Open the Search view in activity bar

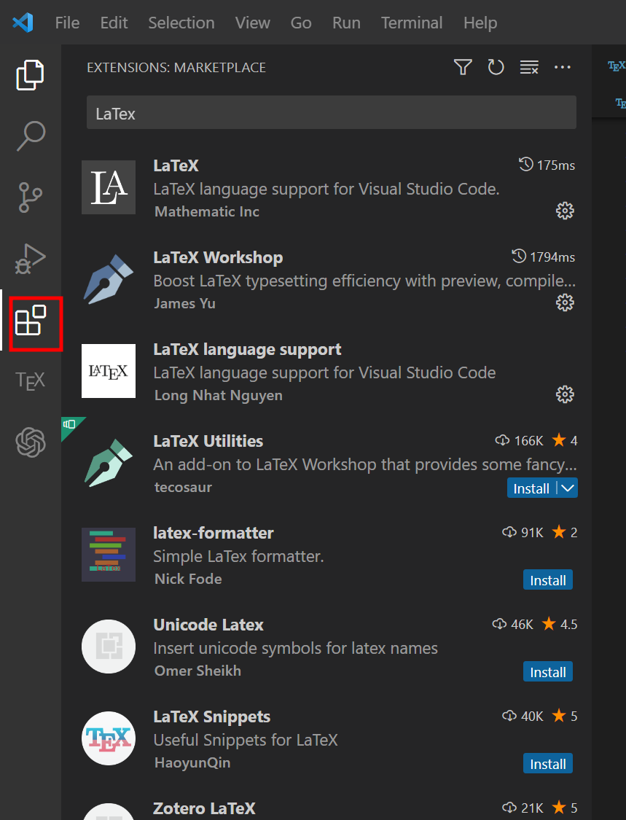click(x=31, y=136)
